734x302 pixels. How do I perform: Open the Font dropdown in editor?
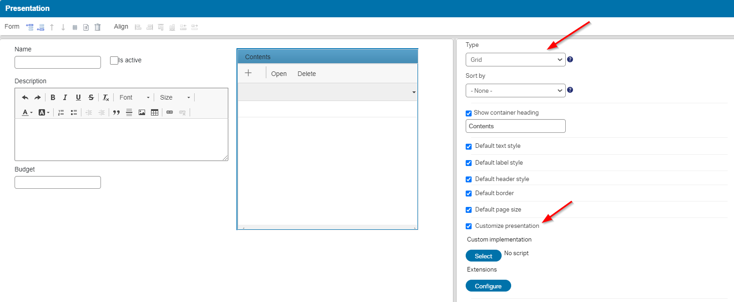[x=134, y=97]
